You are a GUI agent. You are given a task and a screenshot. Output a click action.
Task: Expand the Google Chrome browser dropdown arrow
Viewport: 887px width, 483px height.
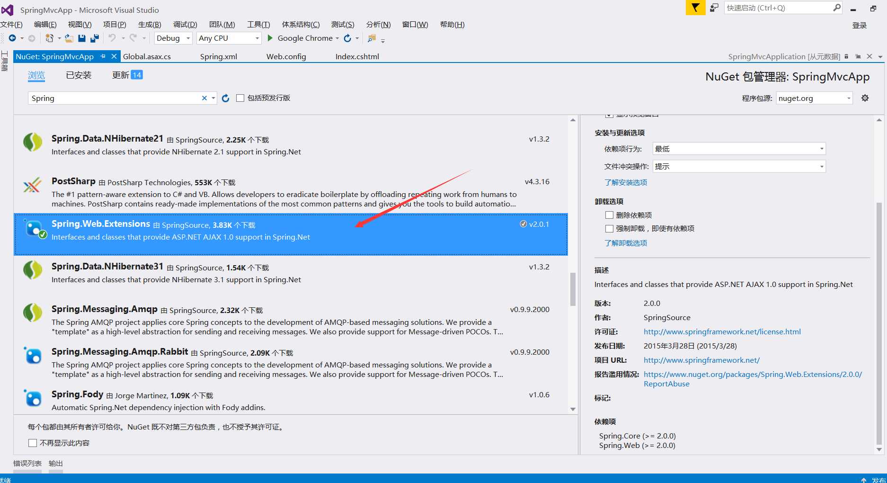point(337,38)
